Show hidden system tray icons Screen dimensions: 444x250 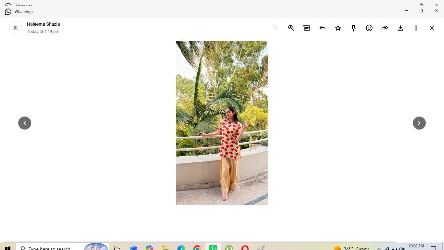coord(379,248)
